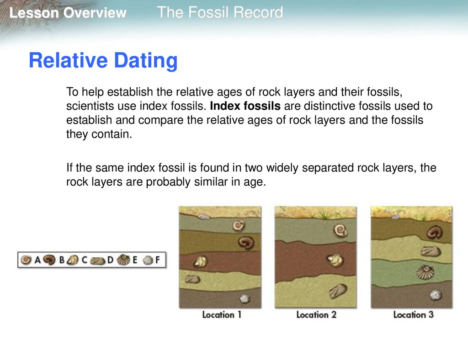Click white fossil in Location 1 bottom layer

coord(245,298)
